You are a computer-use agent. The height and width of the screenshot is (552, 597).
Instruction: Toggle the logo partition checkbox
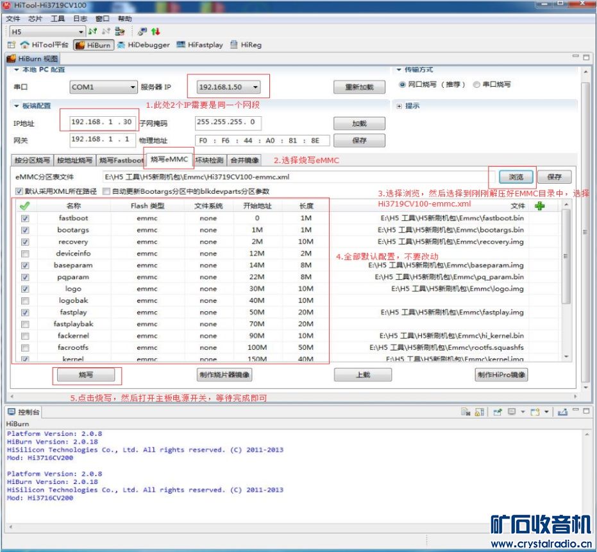[25, 289]
